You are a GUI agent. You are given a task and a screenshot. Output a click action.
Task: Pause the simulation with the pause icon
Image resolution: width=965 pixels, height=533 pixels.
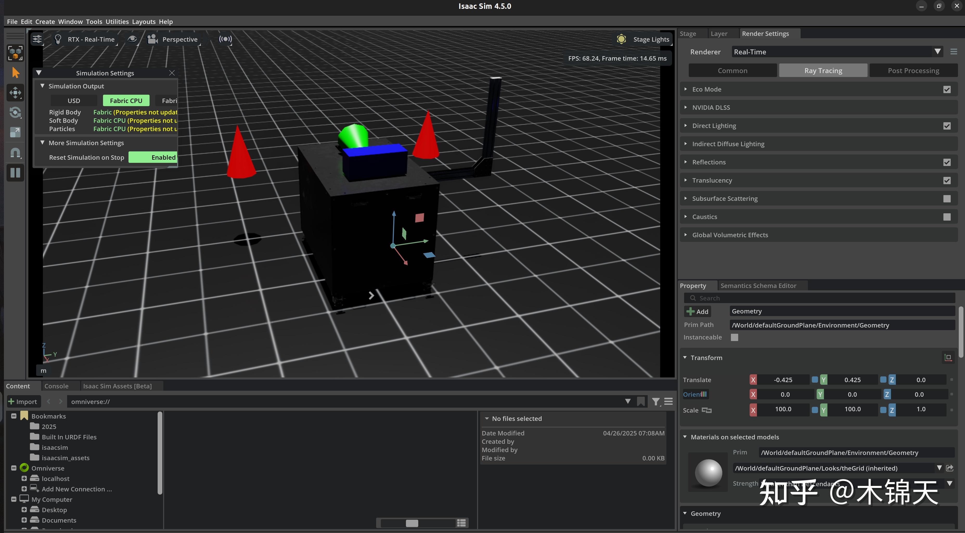(15, 173)
